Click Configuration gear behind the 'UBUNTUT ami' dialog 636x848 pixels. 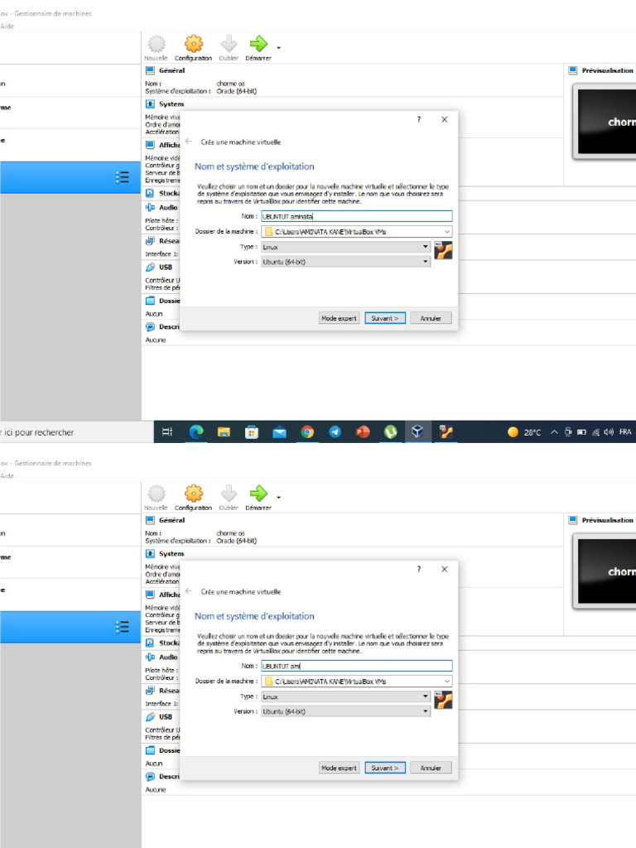coord(194,498)
